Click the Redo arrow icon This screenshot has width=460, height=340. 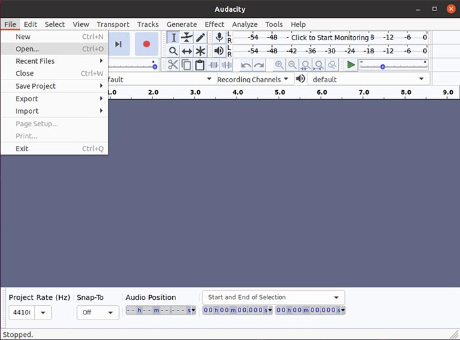click(259, 65)
